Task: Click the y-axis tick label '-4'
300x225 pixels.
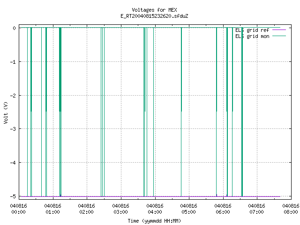Action: 13,163
